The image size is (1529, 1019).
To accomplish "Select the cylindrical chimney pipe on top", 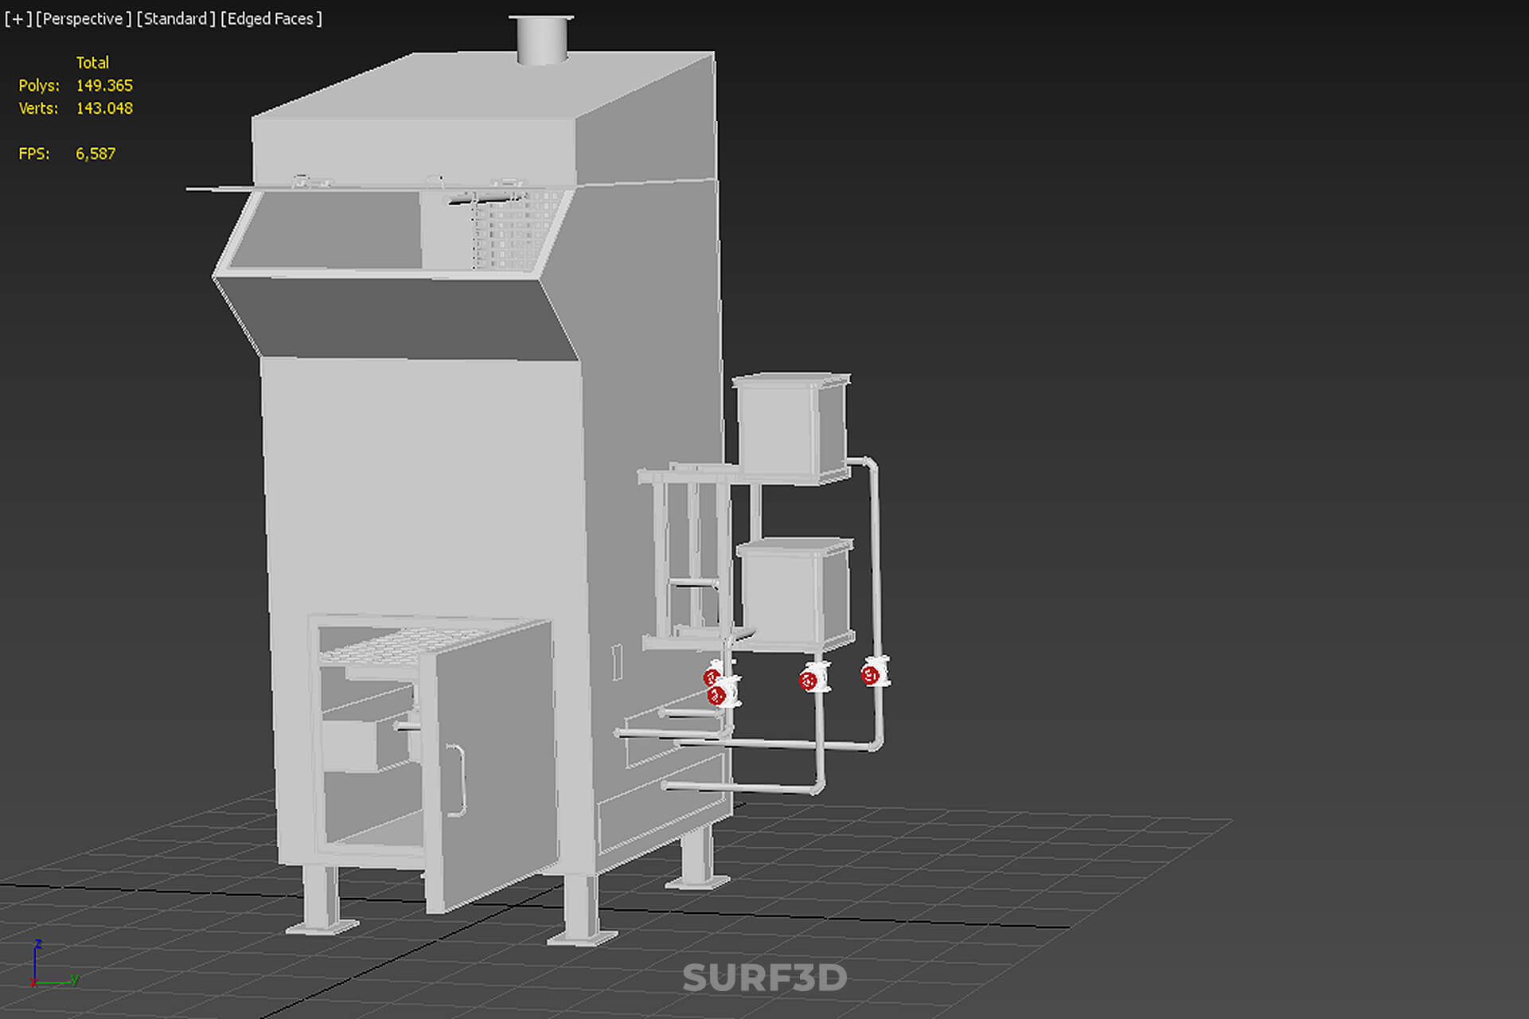I will pos(541,38).
